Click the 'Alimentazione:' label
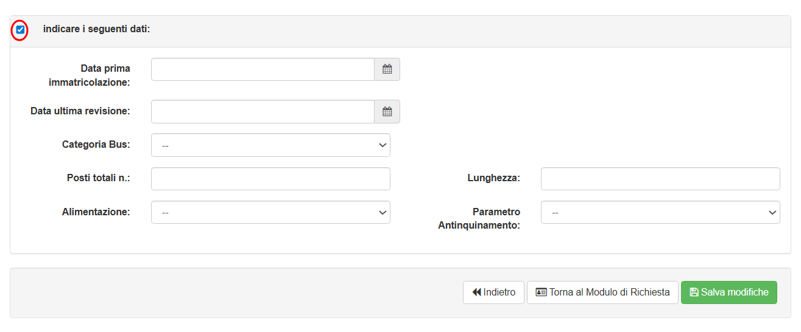The image size is (801, 332). click(96, 212)
